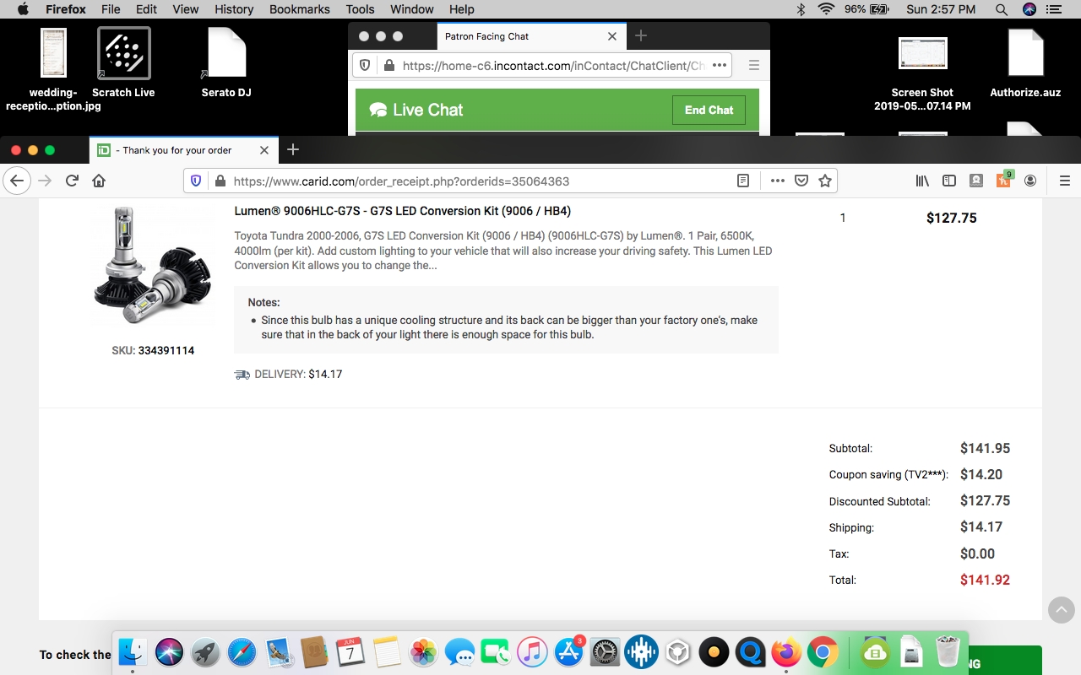Image resolution: width=1081 pixels, height=675 pixels.
Task: Open Spotlight search in menu bar
Action: click(1001, 9)
